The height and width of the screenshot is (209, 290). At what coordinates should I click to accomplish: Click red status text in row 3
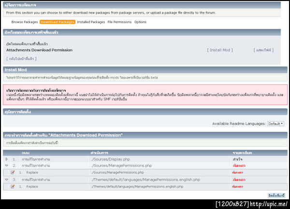[x=239, y=180]
